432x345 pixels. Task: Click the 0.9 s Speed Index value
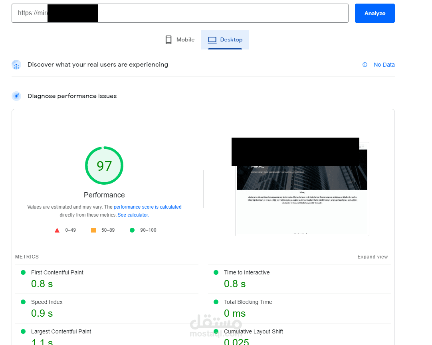click(x=42, y=313)
